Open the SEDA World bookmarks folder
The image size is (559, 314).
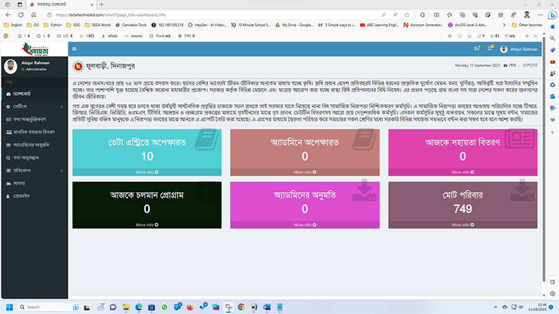98,25
